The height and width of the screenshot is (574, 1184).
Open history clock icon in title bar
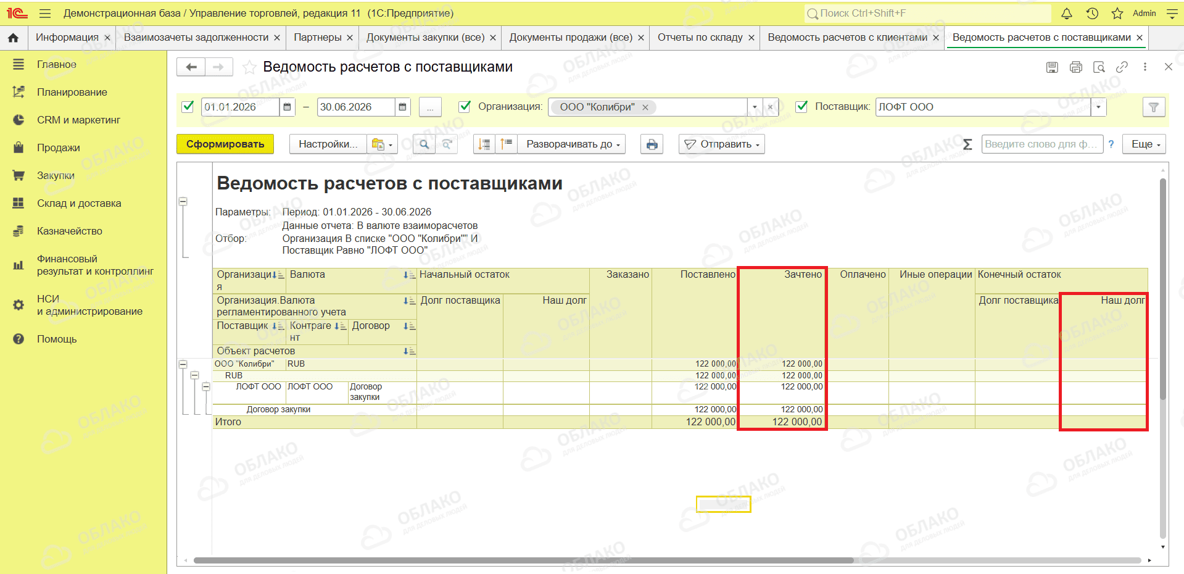1092,14
